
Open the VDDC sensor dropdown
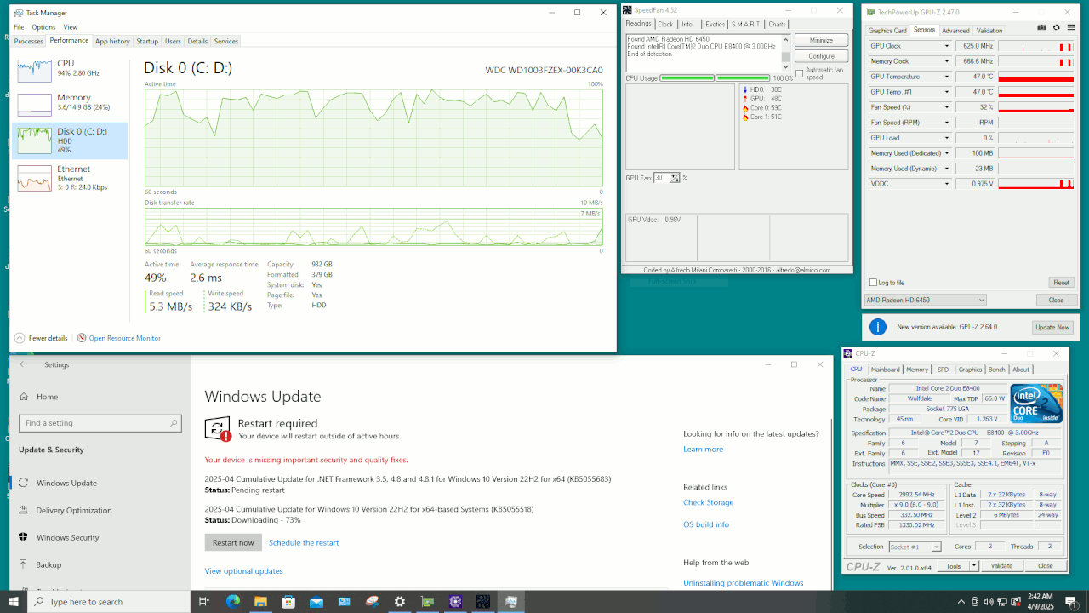(947, 184)
